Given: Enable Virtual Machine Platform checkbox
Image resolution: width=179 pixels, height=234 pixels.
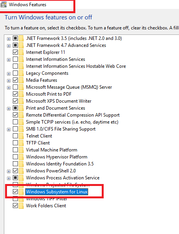Looking at the screenshot, I should [x=15, y=150].
